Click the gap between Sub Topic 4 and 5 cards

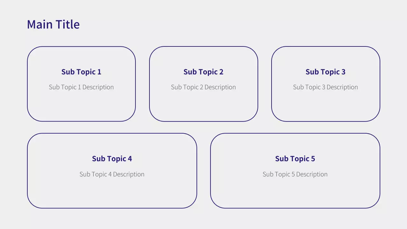[x=203, y=171]
